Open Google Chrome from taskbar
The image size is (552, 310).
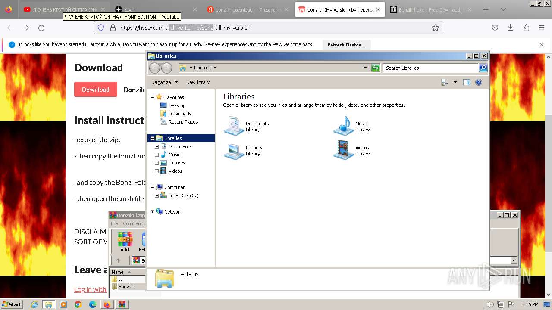point(78,304)
